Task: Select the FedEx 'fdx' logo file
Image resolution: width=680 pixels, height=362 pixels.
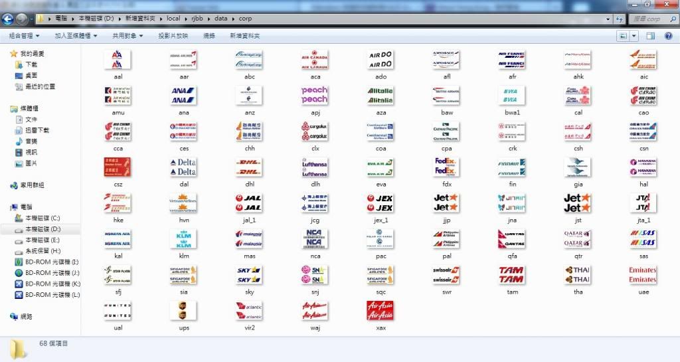Action: (x=446, y=167)
